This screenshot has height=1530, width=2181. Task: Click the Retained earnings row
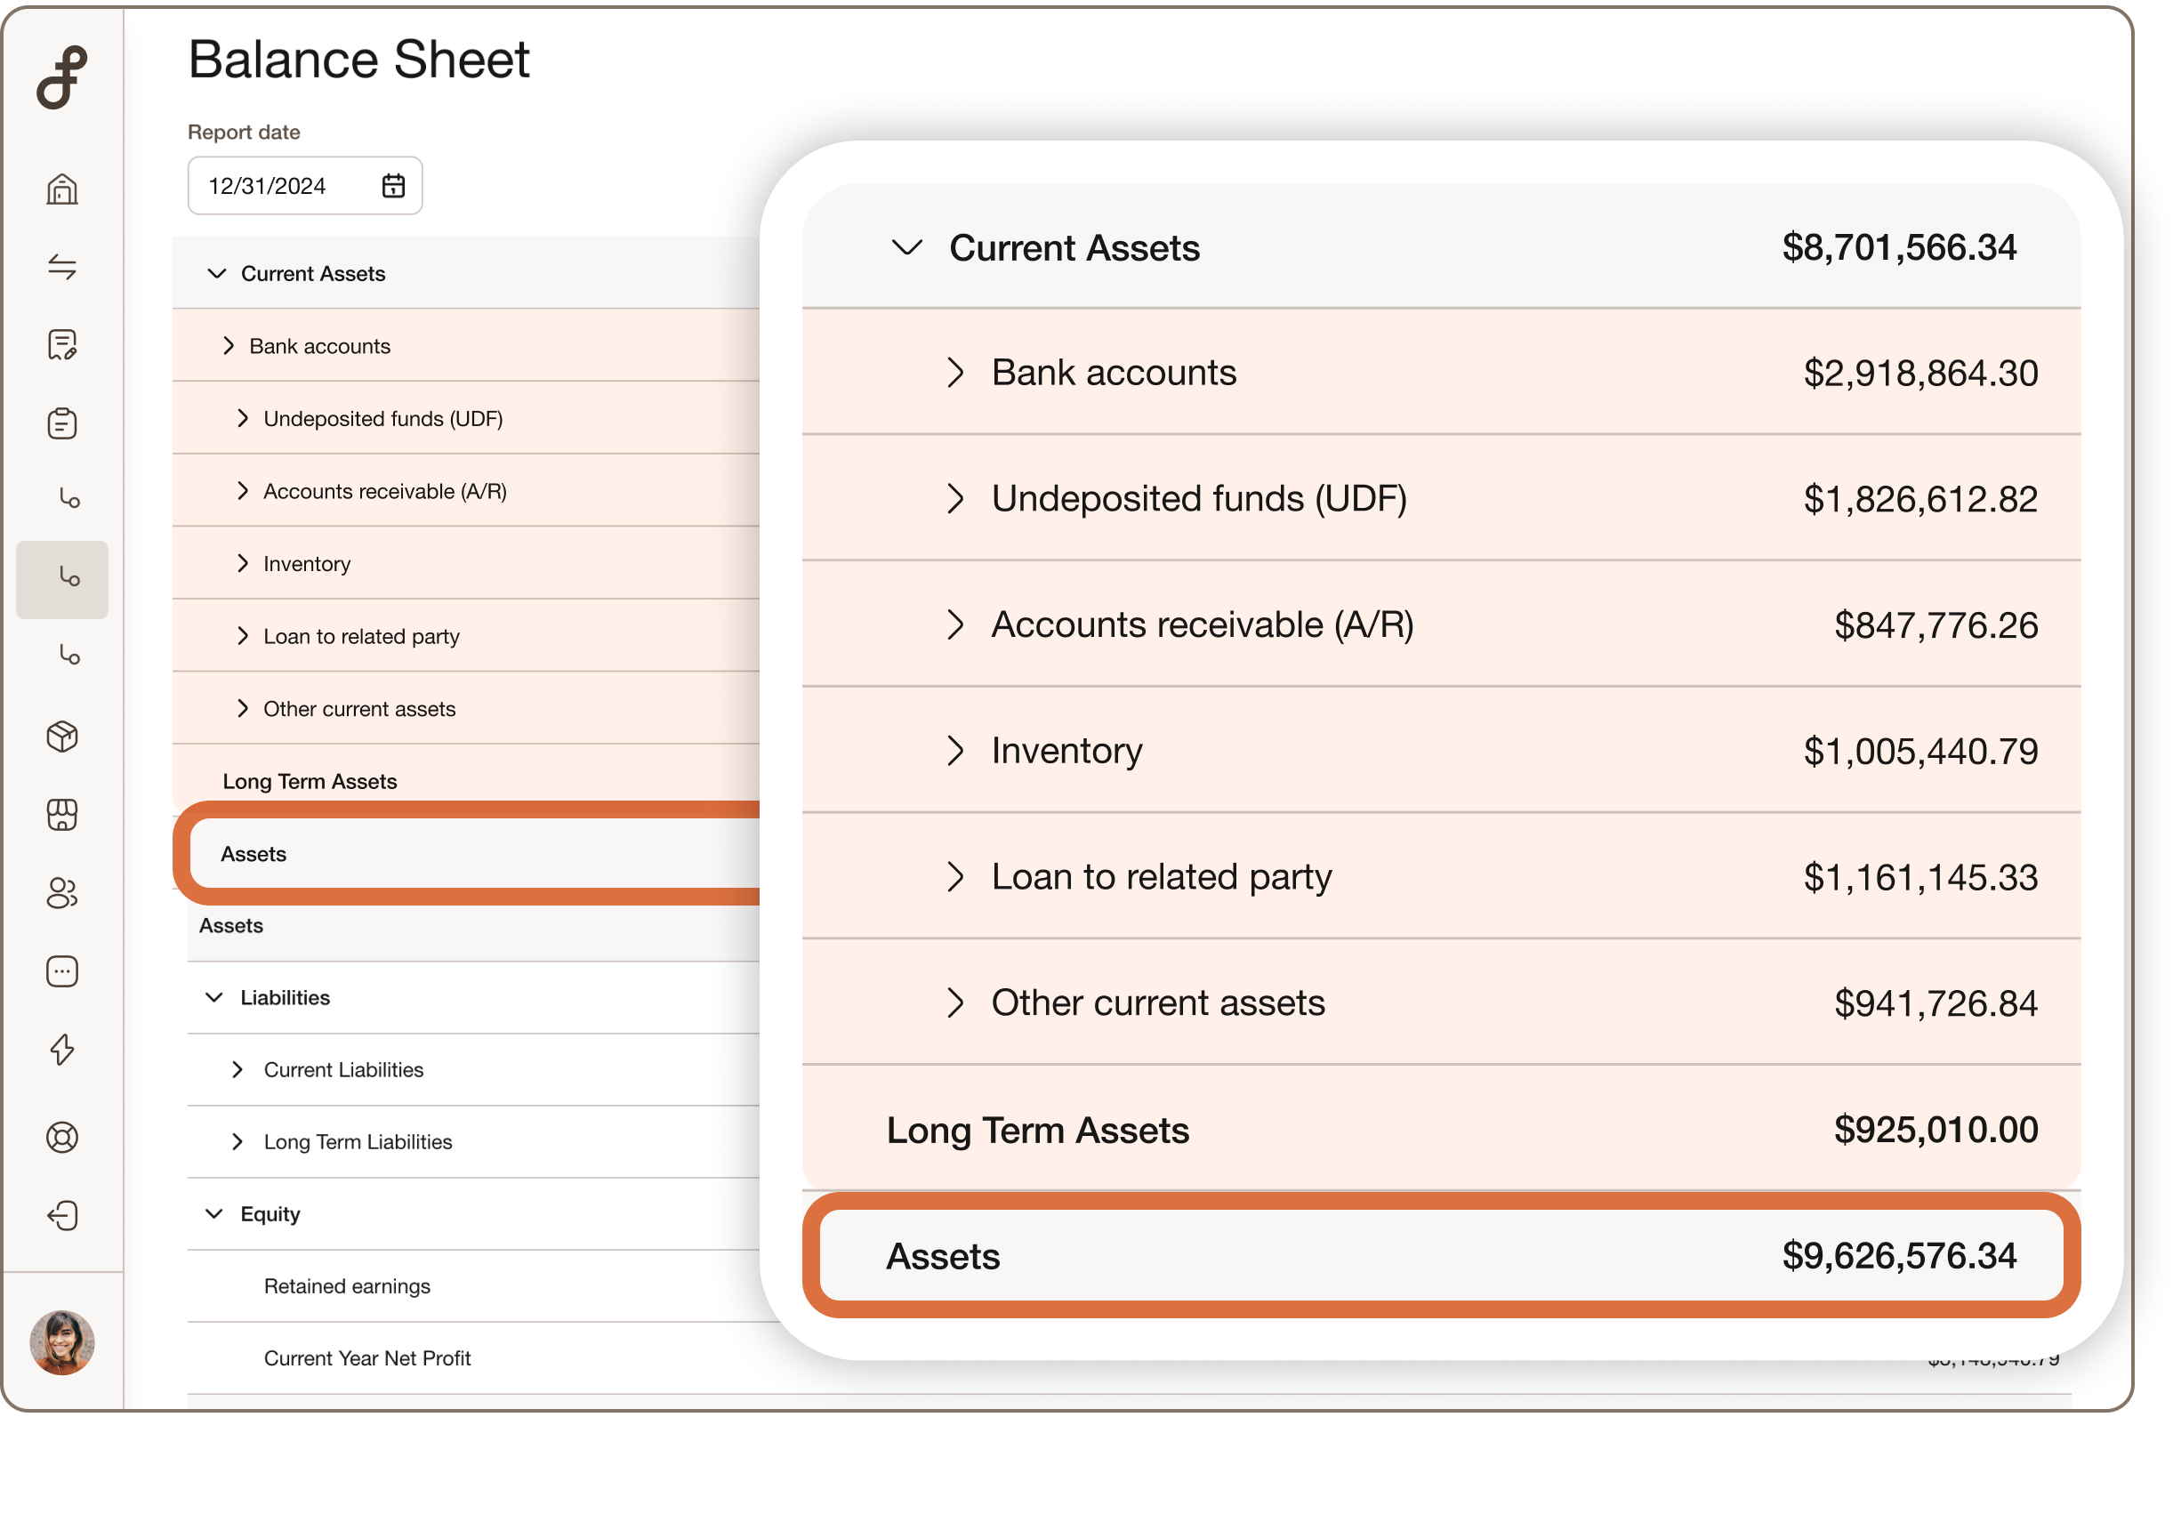pos(347,1286)
